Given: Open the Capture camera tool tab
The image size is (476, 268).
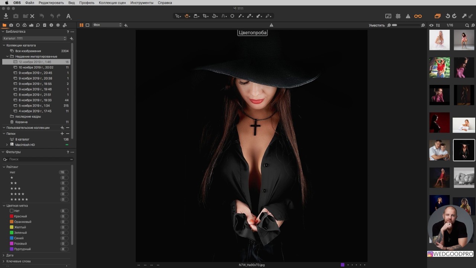Looking at the screenshot, I should coord(11,25).
